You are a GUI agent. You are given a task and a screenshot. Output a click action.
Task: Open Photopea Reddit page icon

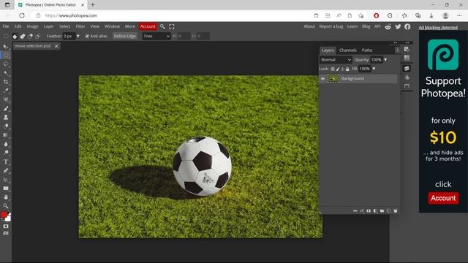388,26
